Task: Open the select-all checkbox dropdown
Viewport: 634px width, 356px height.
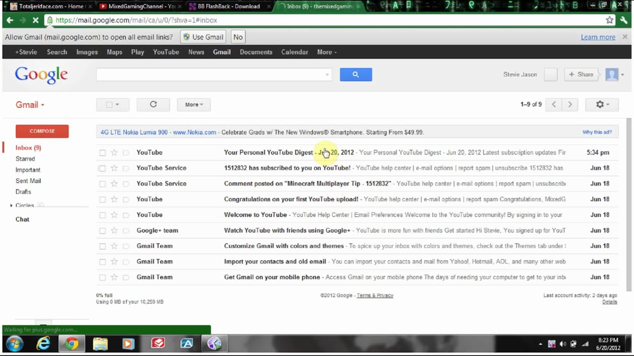Action: (x=113, y=104)
